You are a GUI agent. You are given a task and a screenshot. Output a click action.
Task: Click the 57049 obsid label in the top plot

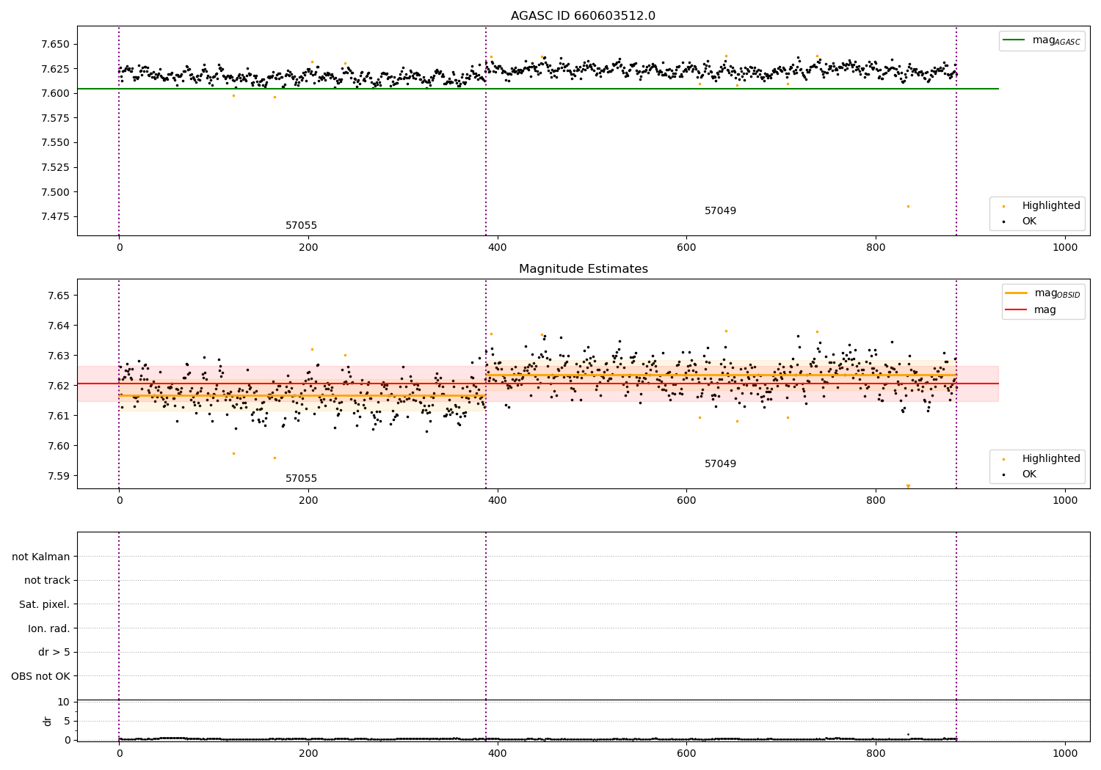(720, 211)
